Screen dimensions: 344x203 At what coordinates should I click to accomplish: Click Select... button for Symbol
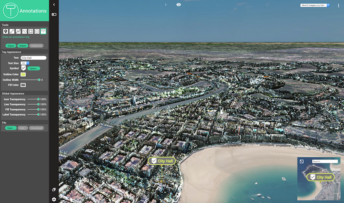[34, 68]
